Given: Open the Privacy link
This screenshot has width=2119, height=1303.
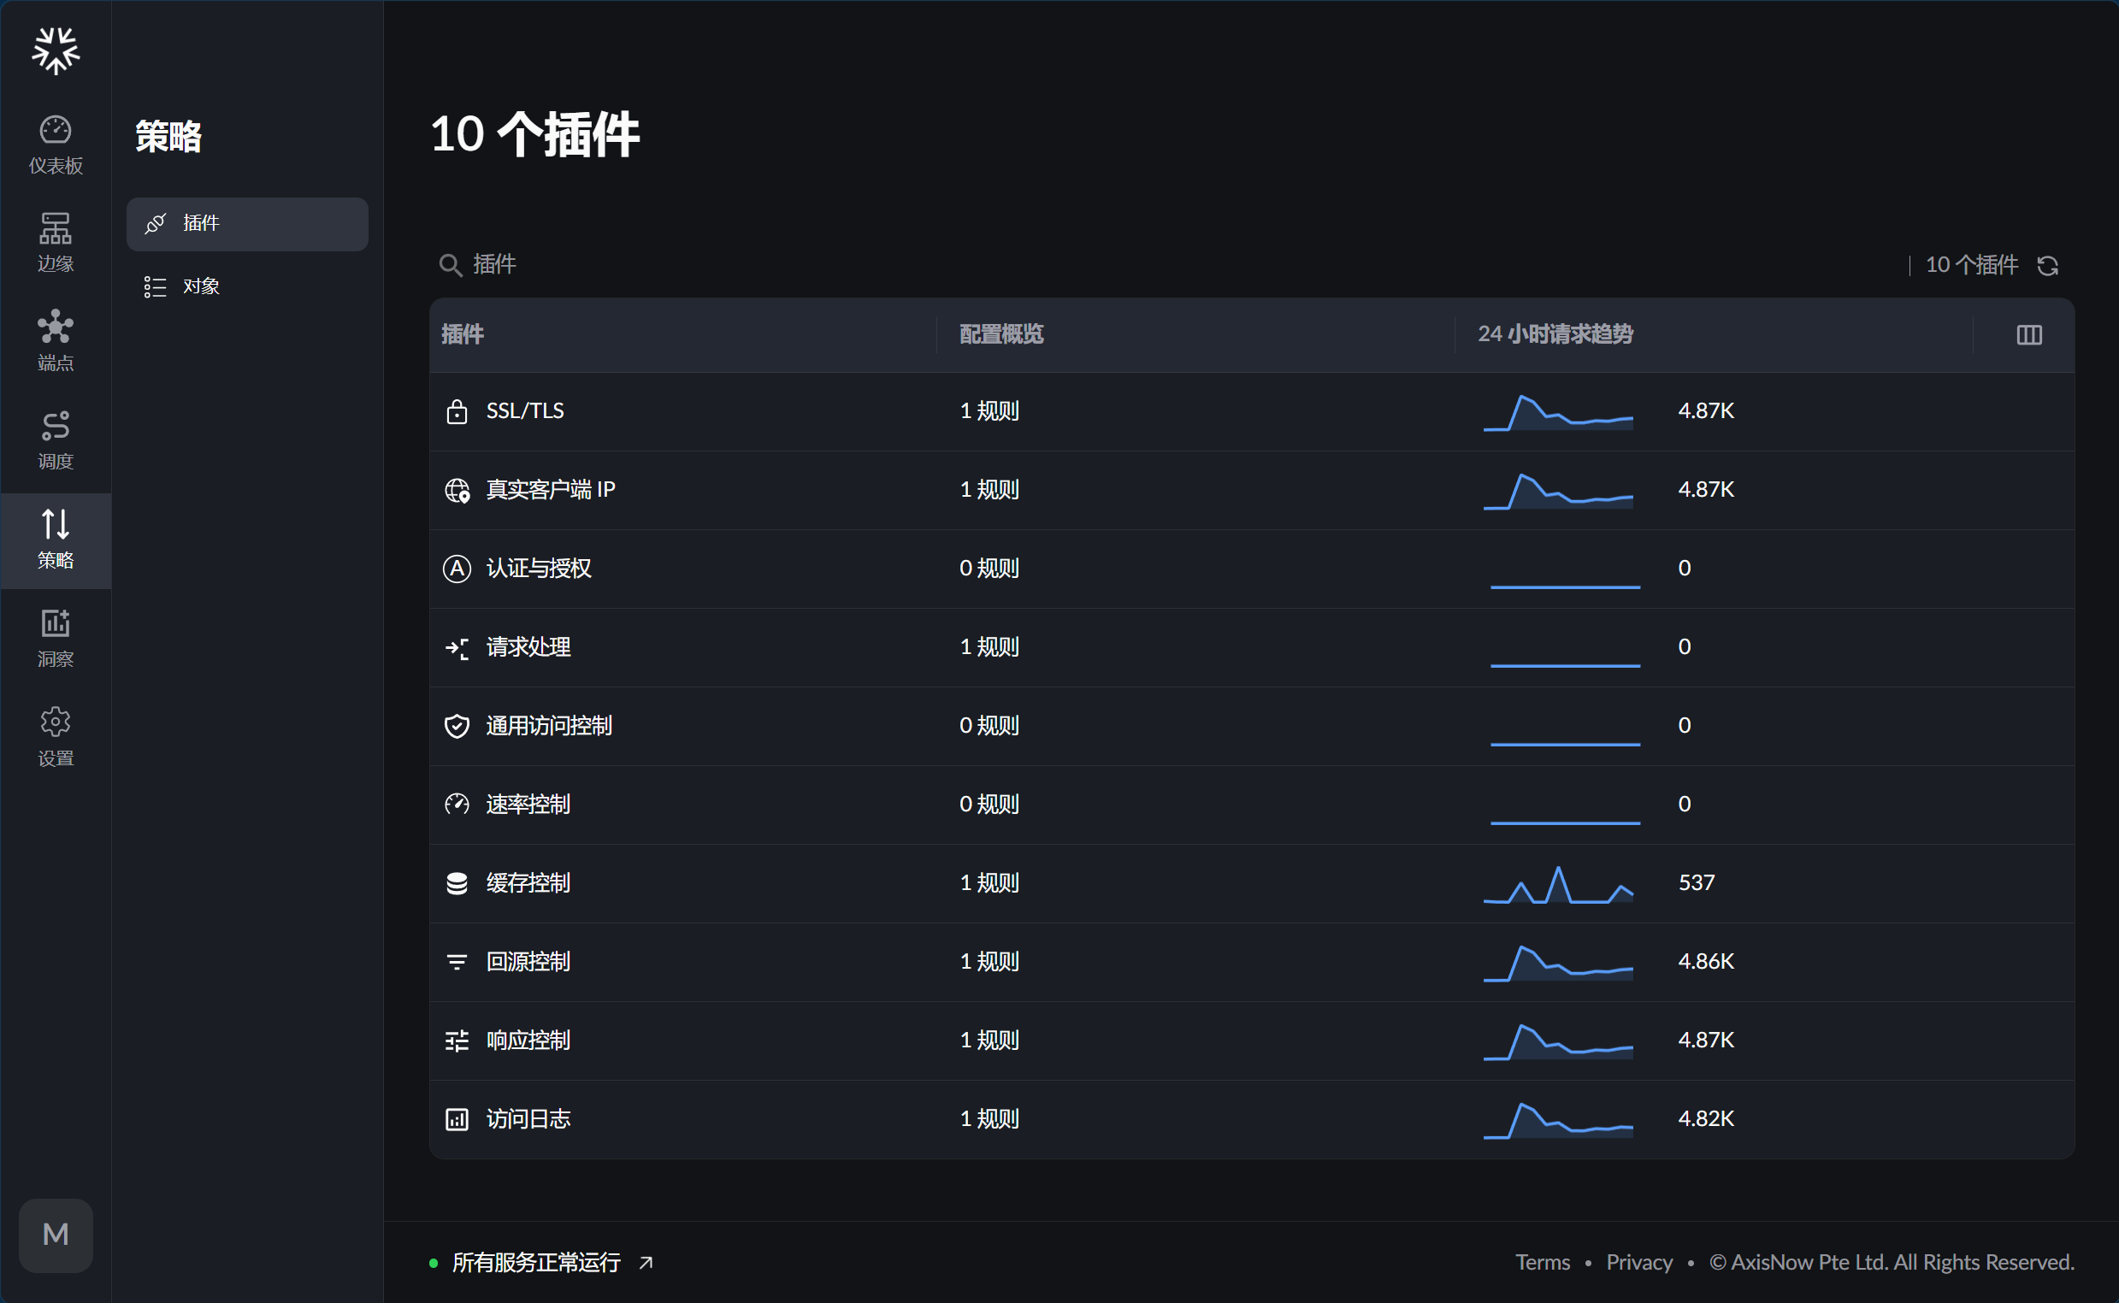Looking at the screenshot, I should 1639,1263.
